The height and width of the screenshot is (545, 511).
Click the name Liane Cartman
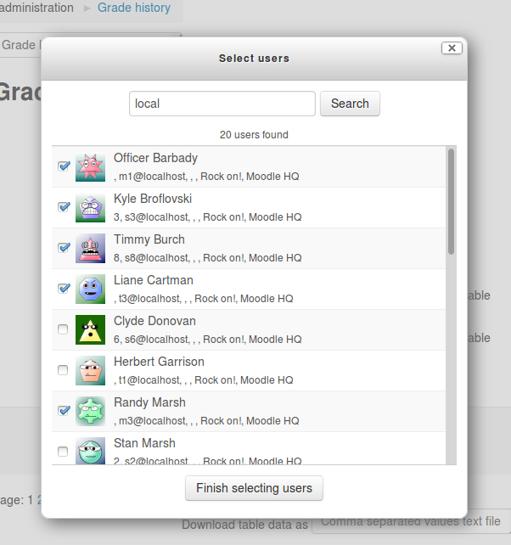[154, 280]
